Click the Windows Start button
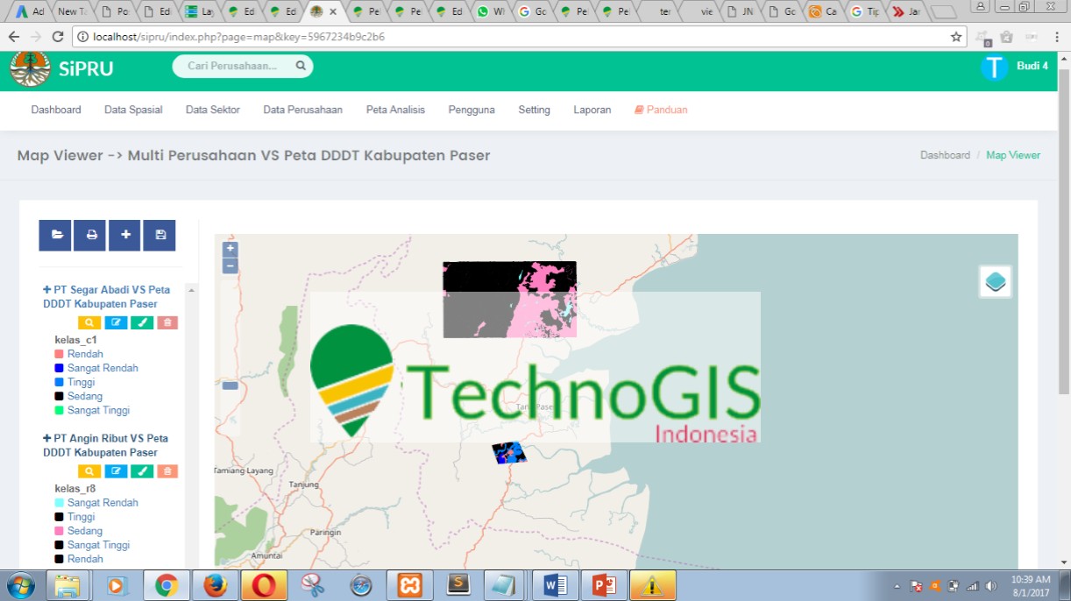1071x601 pixels. point(20,585)
